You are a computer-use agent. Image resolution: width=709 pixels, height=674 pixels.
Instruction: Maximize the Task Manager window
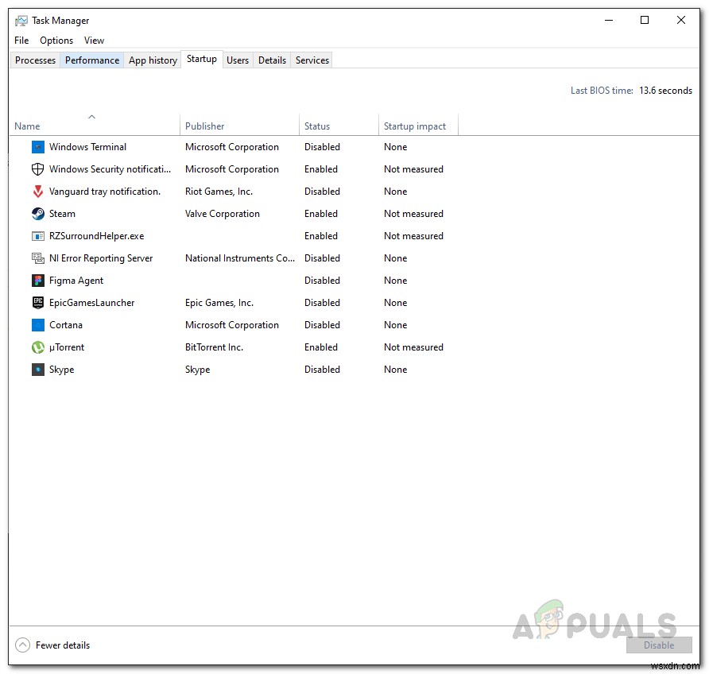[x=645, y=21]
